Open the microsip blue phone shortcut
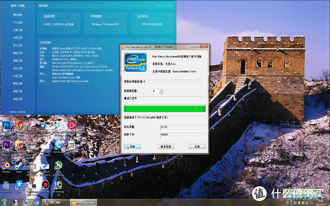330x206 pixels. coord(58,145)
